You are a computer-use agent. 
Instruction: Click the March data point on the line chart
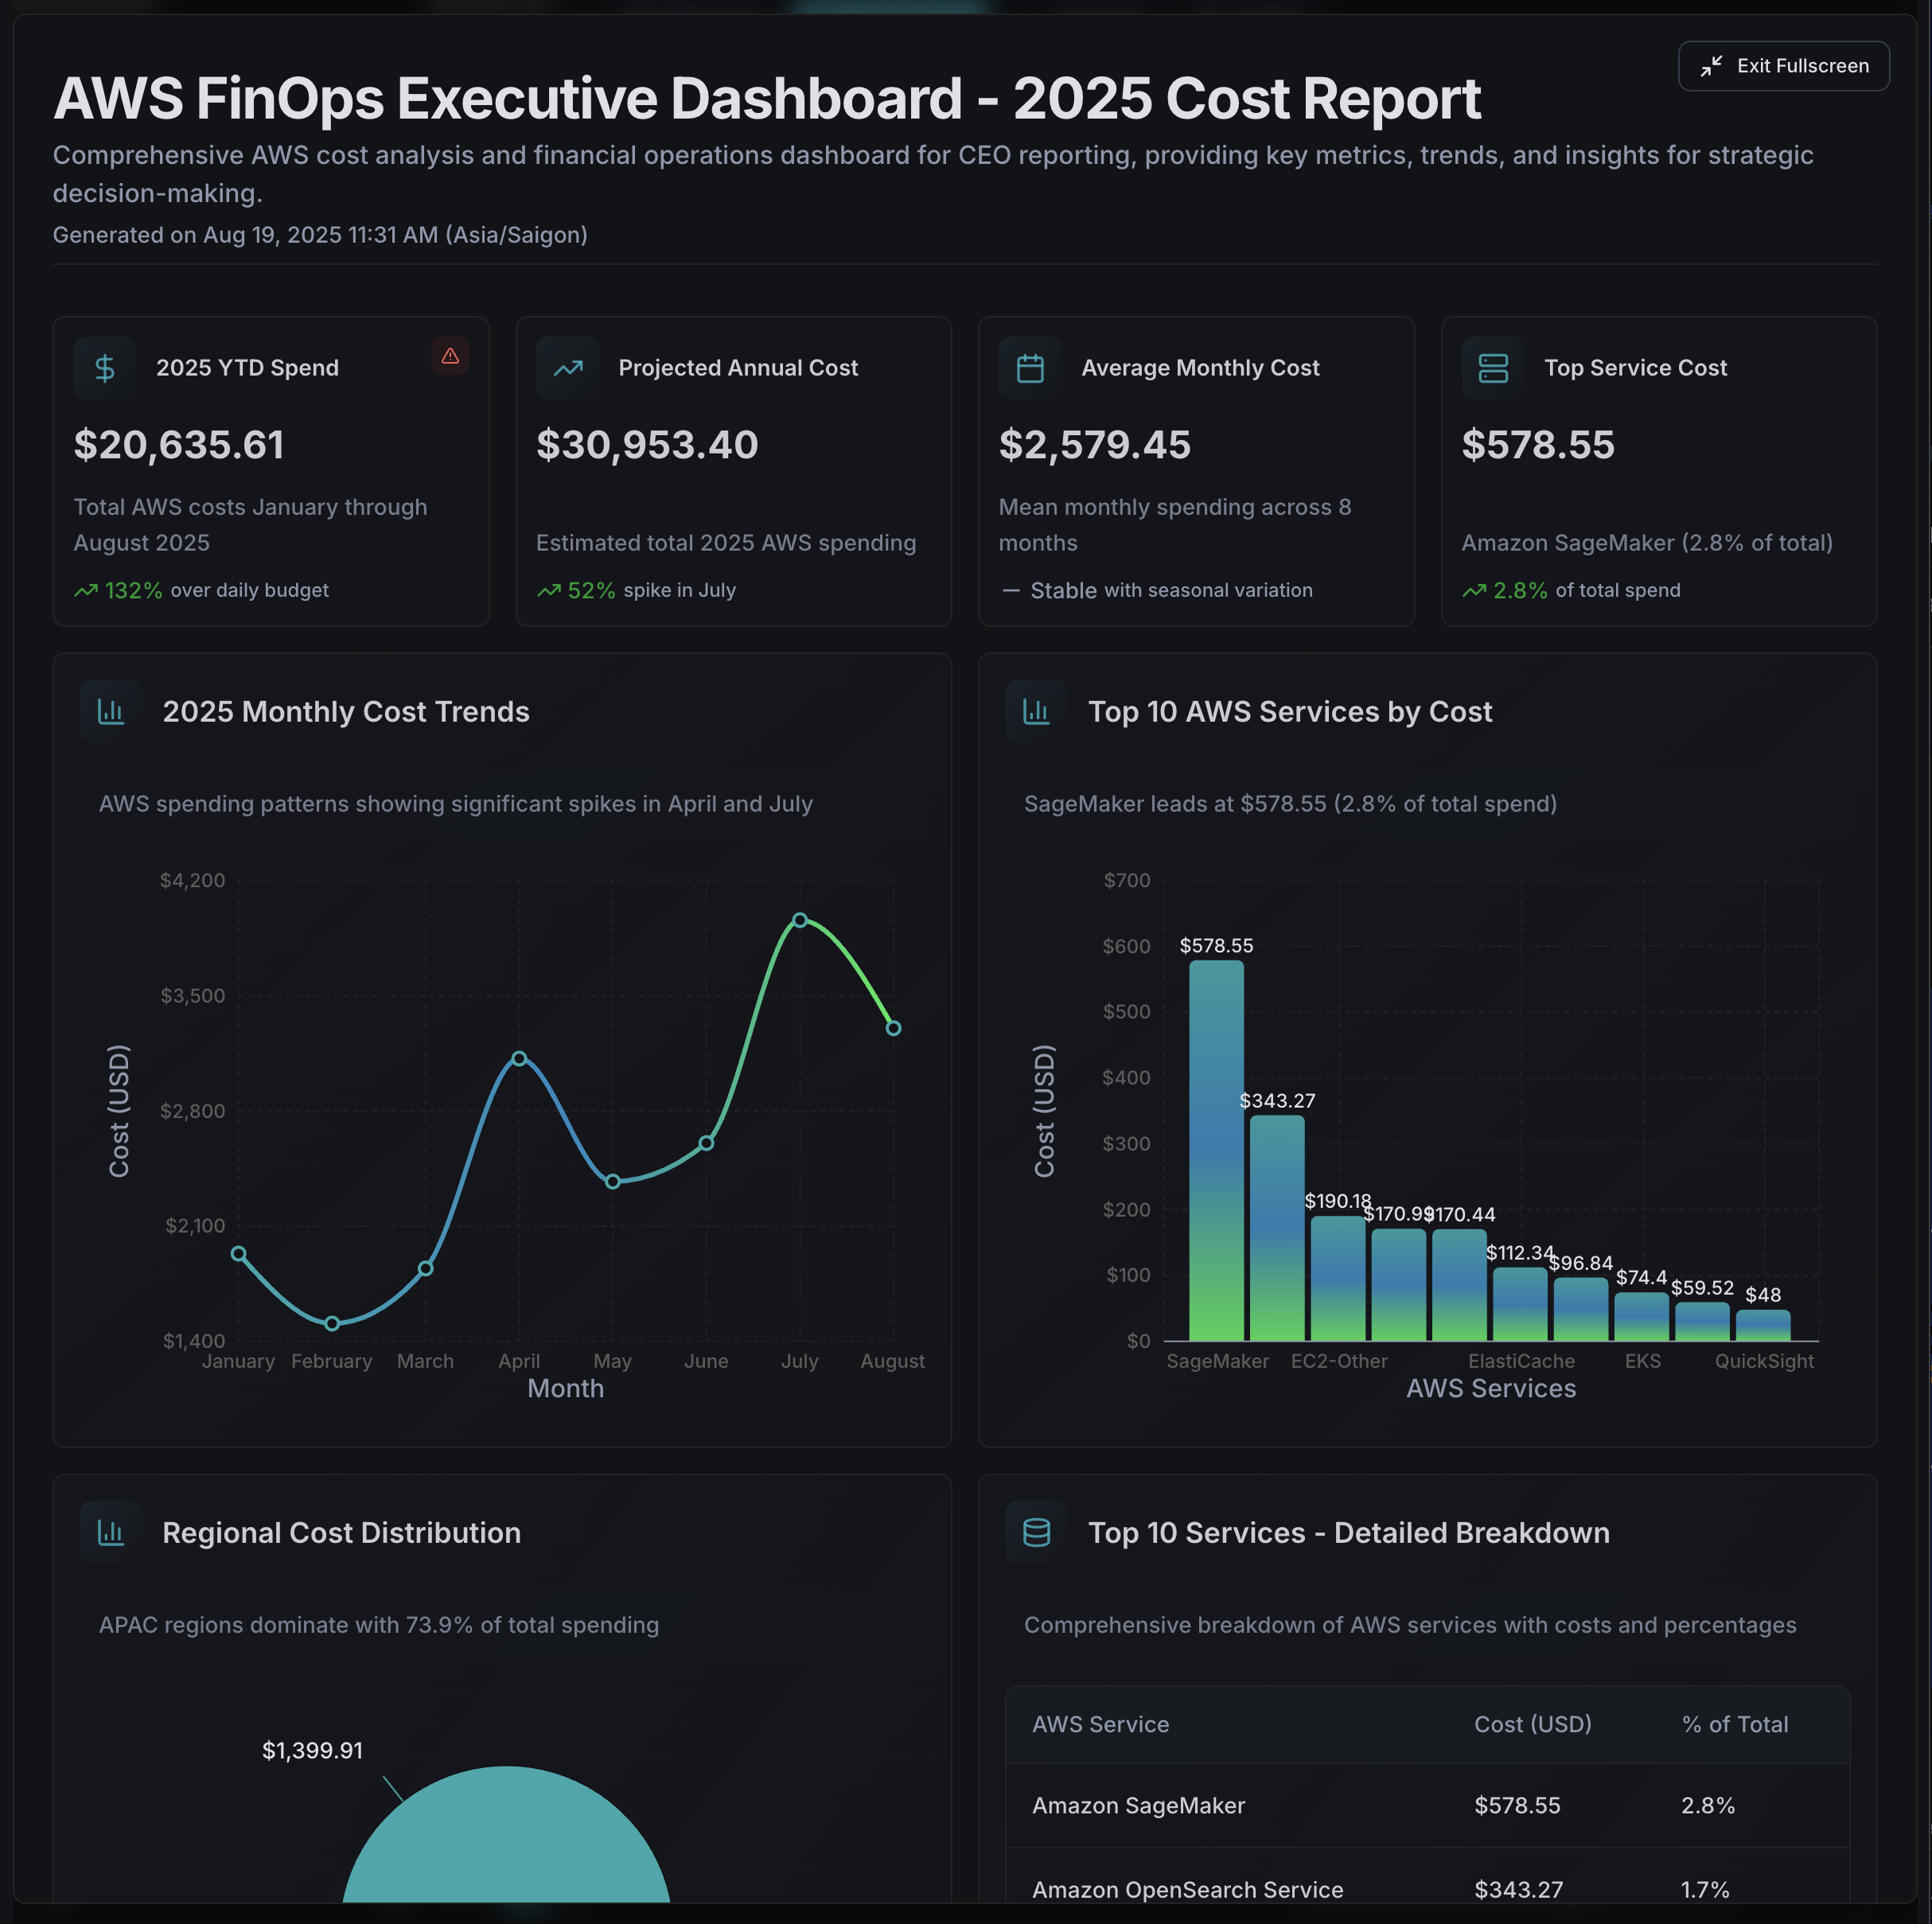pos(425,1268)
